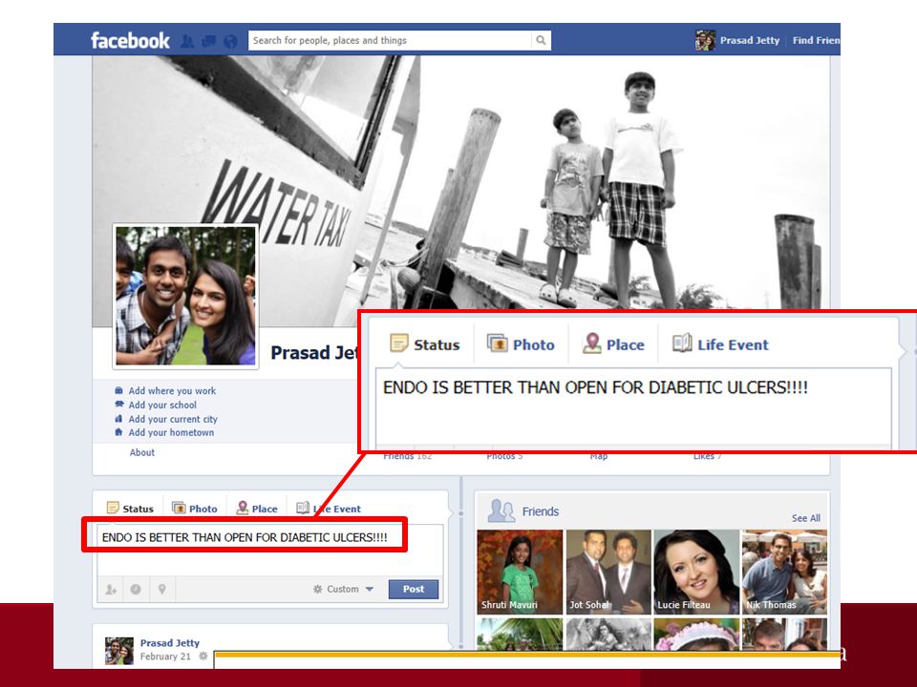Click the clock date icon in composer

[x=136, y=590]
